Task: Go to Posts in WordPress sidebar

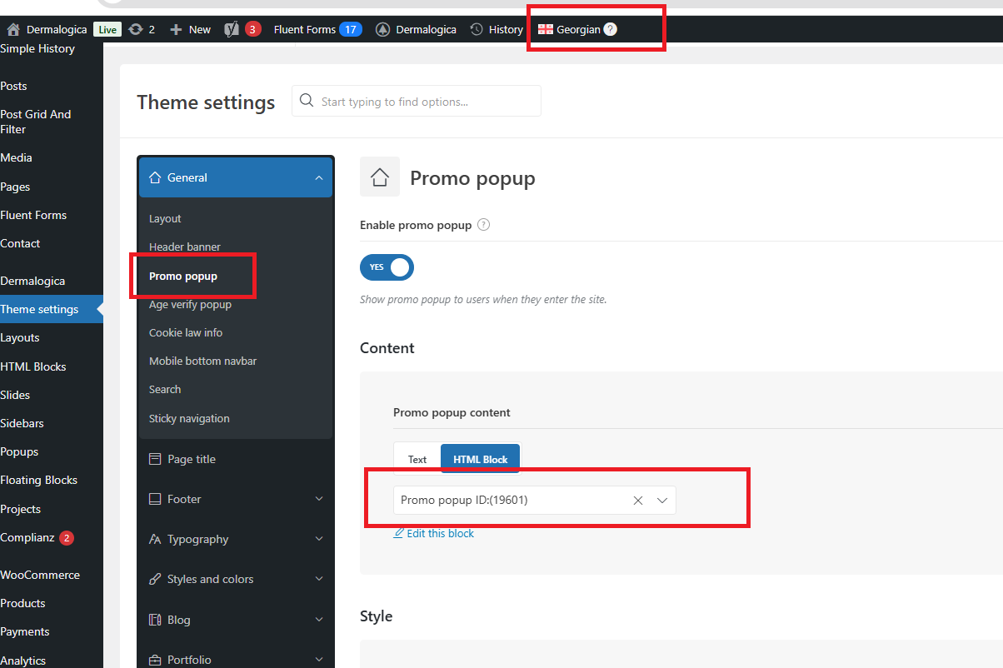Action: 13,86
